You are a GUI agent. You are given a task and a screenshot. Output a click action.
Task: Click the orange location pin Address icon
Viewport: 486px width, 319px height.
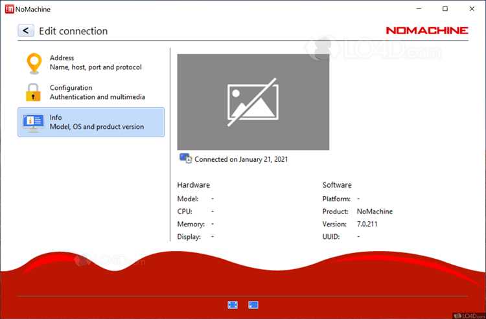(34, 63)
